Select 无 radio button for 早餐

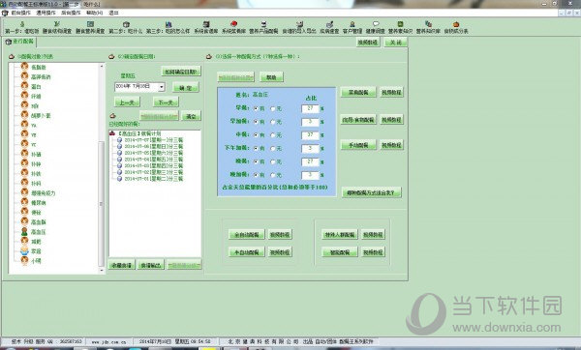click(273, 109)
